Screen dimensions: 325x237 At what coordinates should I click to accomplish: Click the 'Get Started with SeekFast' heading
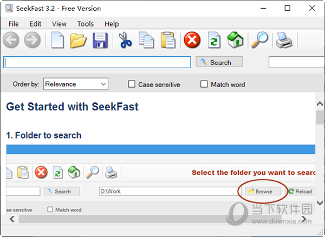click(x=73, y=107)
